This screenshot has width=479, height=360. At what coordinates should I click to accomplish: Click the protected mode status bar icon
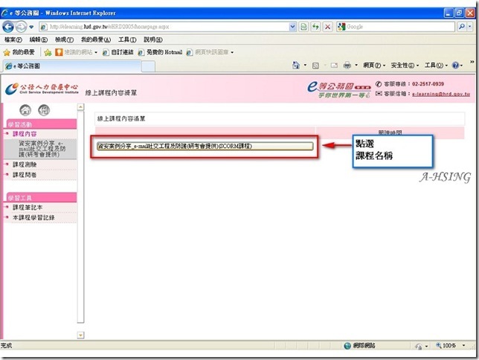click(419, 346)
